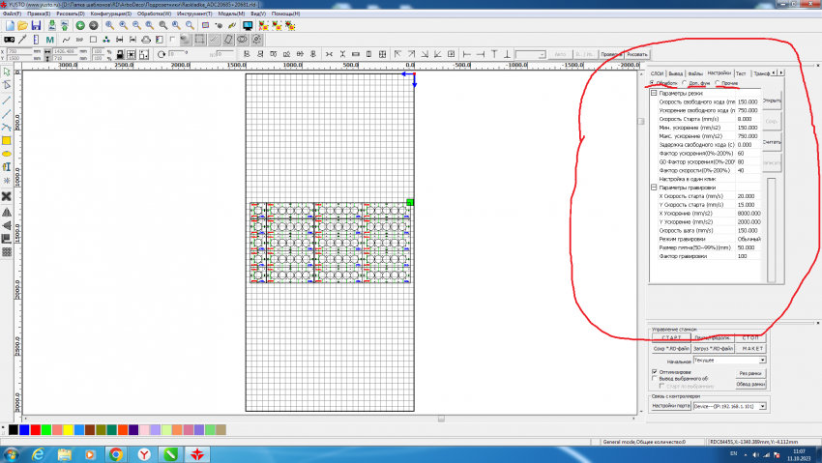Open the Device IP dropdown

(x=762, y=406)
